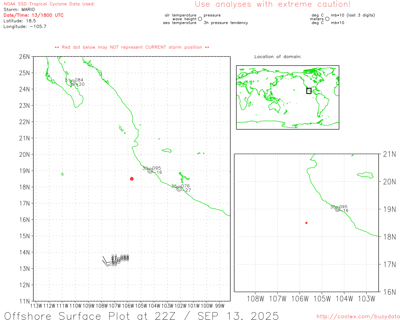Image resolution: width=400 pixels, height=320 pixels.
Task: Click the -27 pressure tendency value
Action: [187, 190]
